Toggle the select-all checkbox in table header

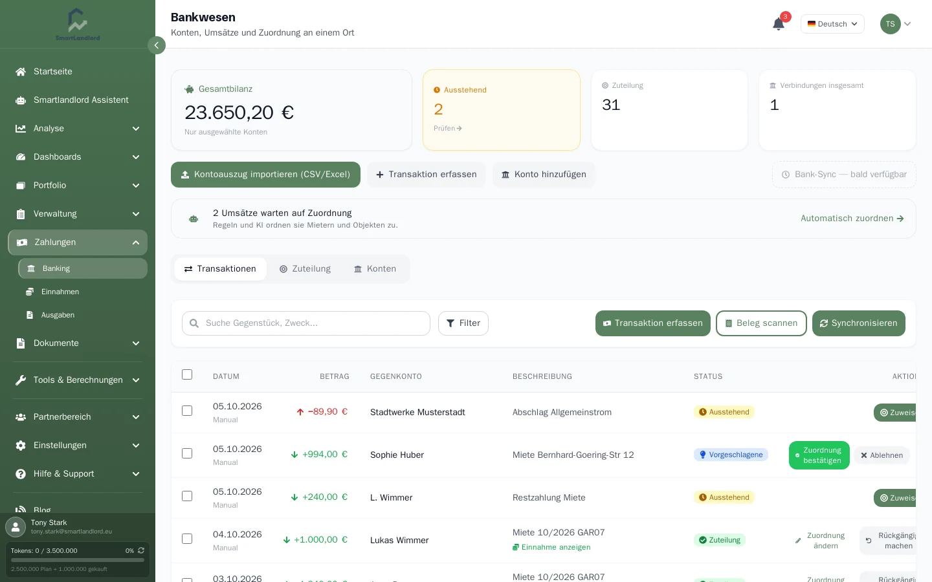(x=187, y=374)
